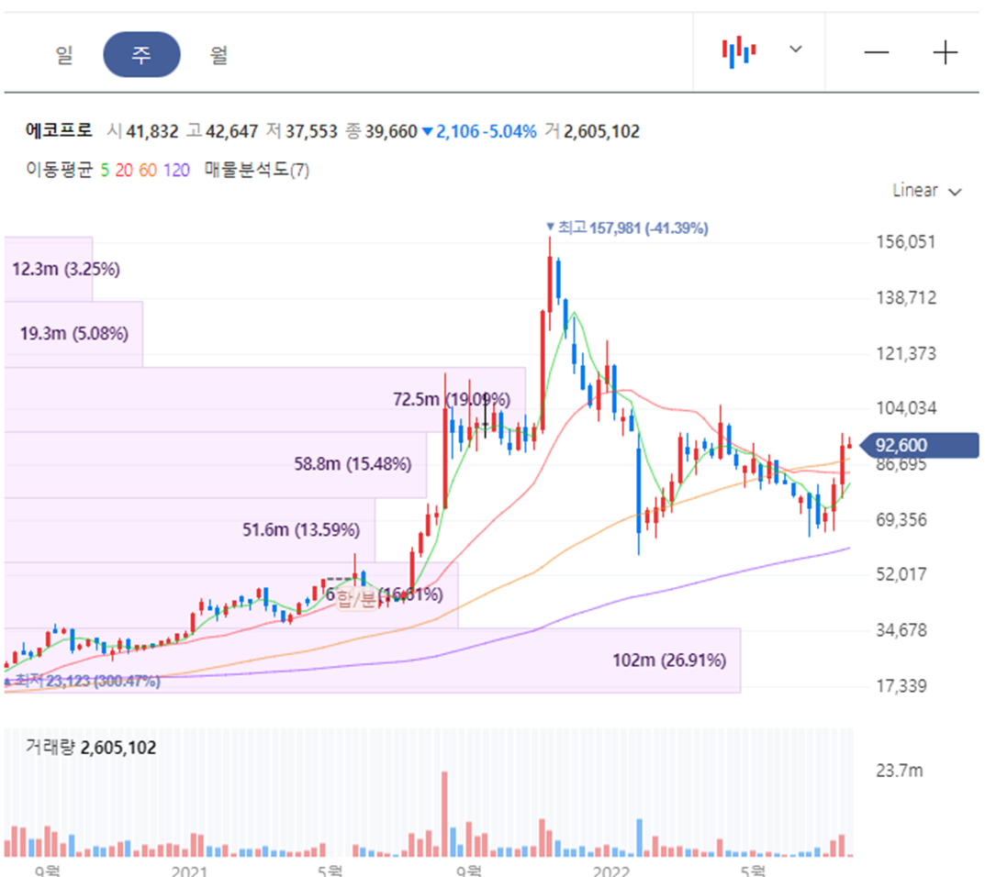985x877 pixels.
Task: Click the -5.04% change value
Action: [x=512, y=131]
